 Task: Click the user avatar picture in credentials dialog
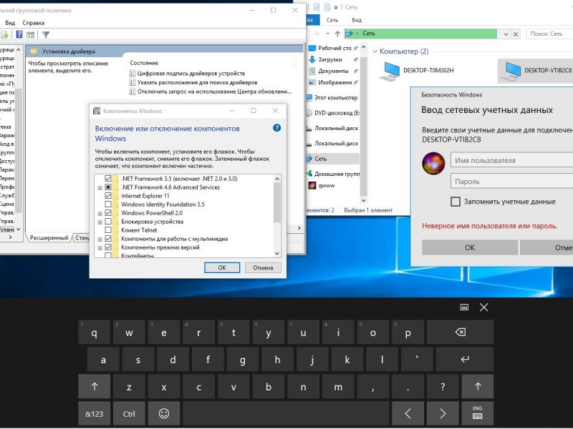pyautogui.click(x=433, y=164)
